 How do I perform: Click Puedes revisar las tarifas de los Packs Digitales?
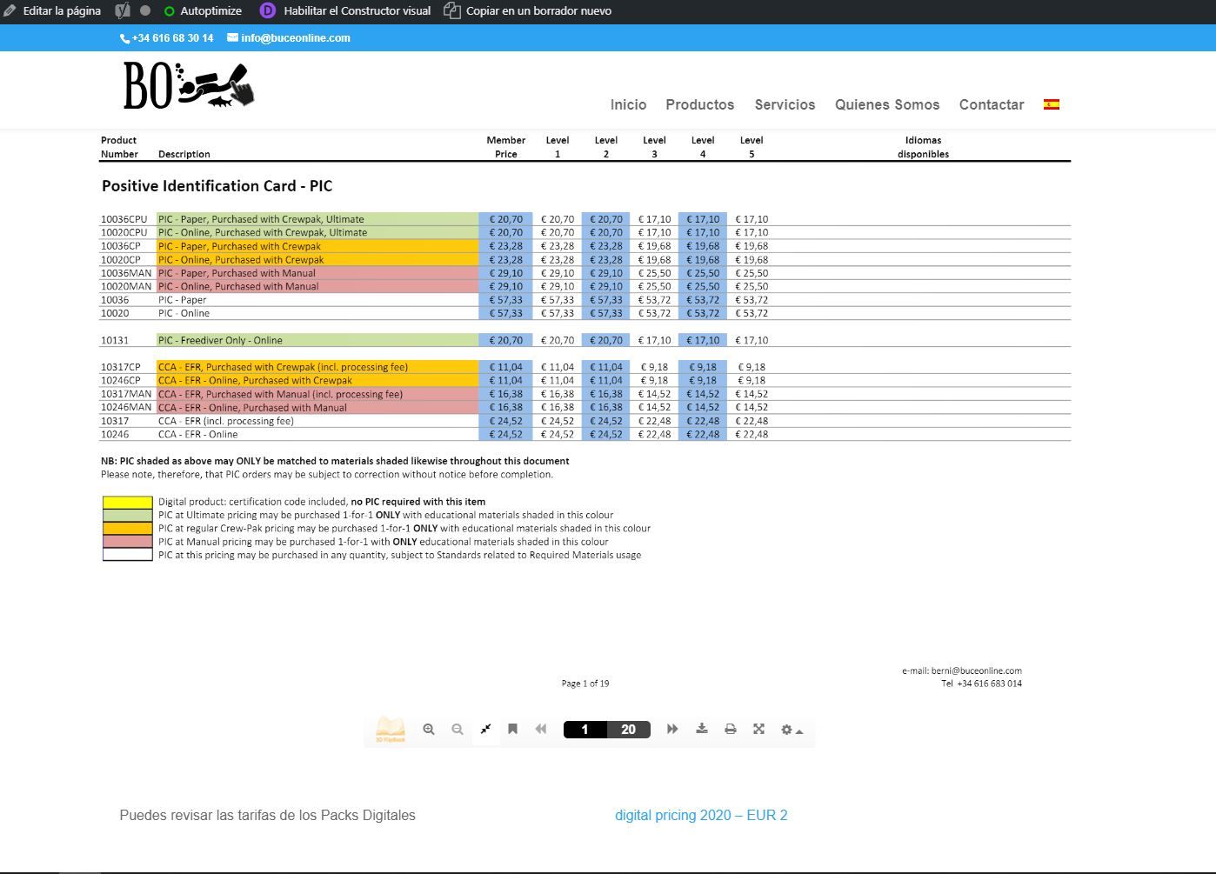(x=267, y=815)
